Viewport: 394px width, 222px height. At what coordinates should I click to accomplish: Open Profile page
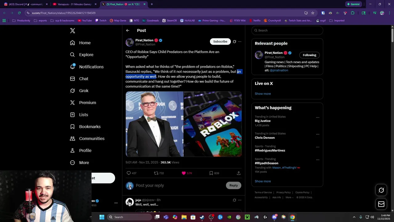click(81, 150)
